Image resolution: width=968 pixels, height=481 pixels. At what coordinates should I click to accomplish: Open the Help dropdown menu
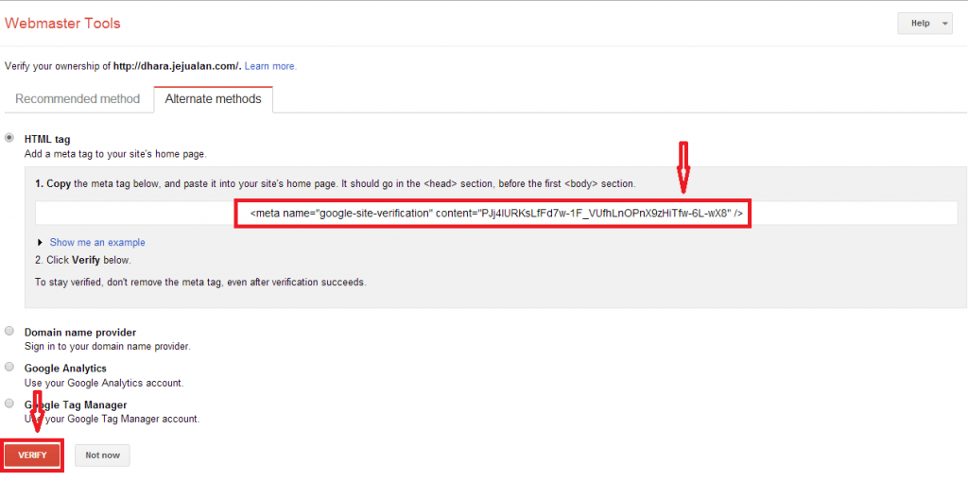(925, 24)
